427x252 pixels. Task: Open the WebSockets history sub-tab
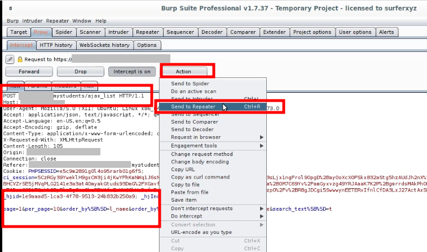coord(104,45)
